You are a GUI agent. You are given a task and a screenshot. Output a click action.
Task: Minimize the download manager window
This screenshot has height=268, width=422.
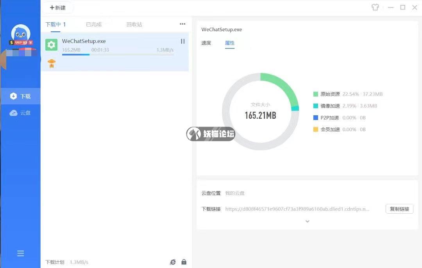pos(390,7)
